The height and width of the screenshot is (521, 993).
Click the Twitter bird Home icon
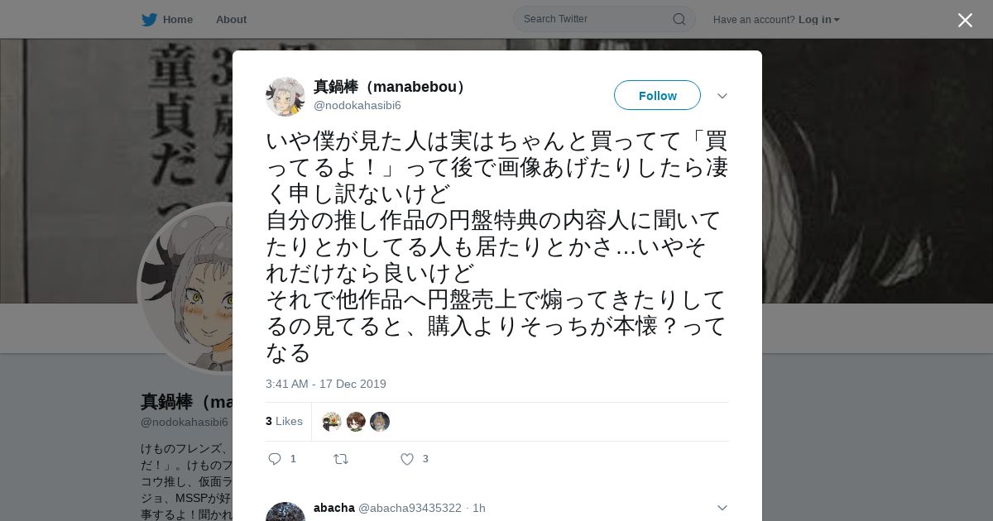point(149,20)
